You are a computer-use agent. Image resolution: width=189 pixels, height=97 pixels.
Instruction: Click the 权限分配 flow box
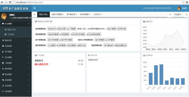[122, 29]
